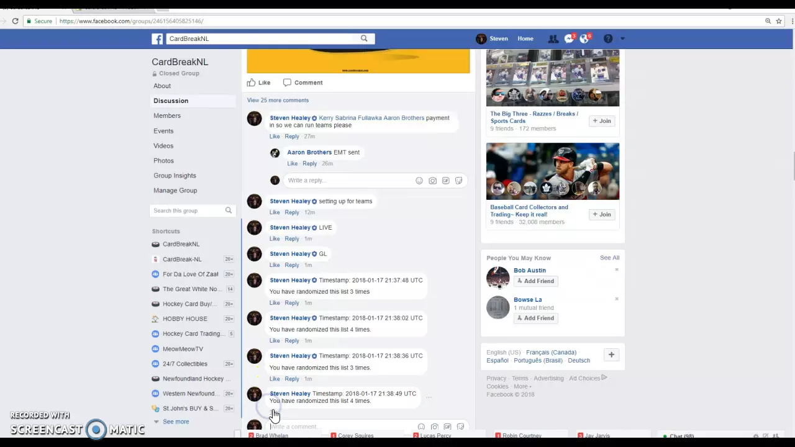The image size is (795, 447).
Task: Open the Privacy footer link
Action: (496, 378)
